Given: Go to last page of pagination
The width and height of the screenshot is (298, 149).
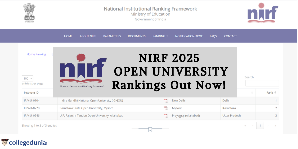Looking at the screenshot, I should pos(275,126).
